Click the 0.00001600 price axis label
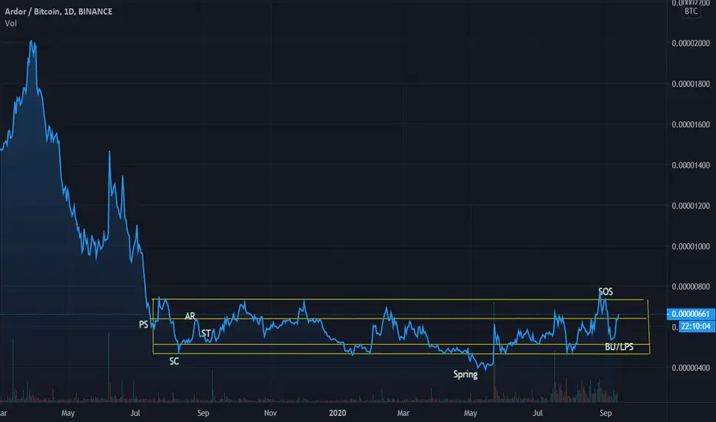Viewport: 716px width, 422px height. [691, 124]
